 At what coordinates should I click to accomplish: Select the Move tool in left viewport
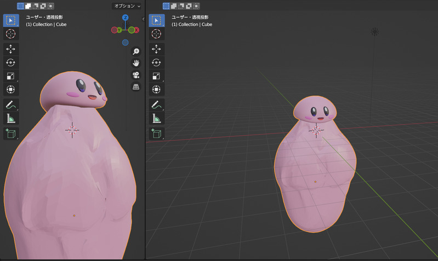pos(11,49)
